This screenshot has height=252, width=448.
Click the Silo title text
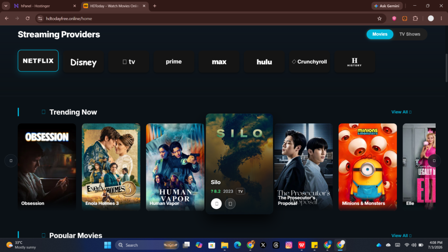(x=216, y=182)
